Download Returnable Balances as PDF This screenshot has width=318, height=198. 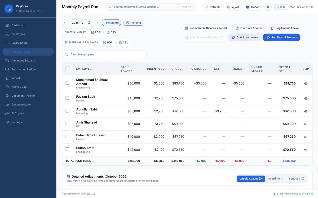pyautogui.click(x=108, y=43)
